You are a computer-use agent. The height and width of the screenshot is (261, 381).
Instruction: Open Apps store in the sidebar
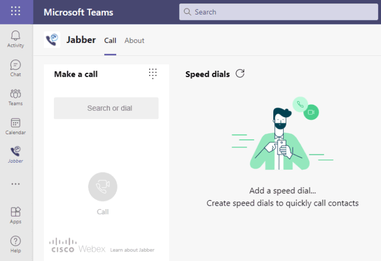coord(15,215)
